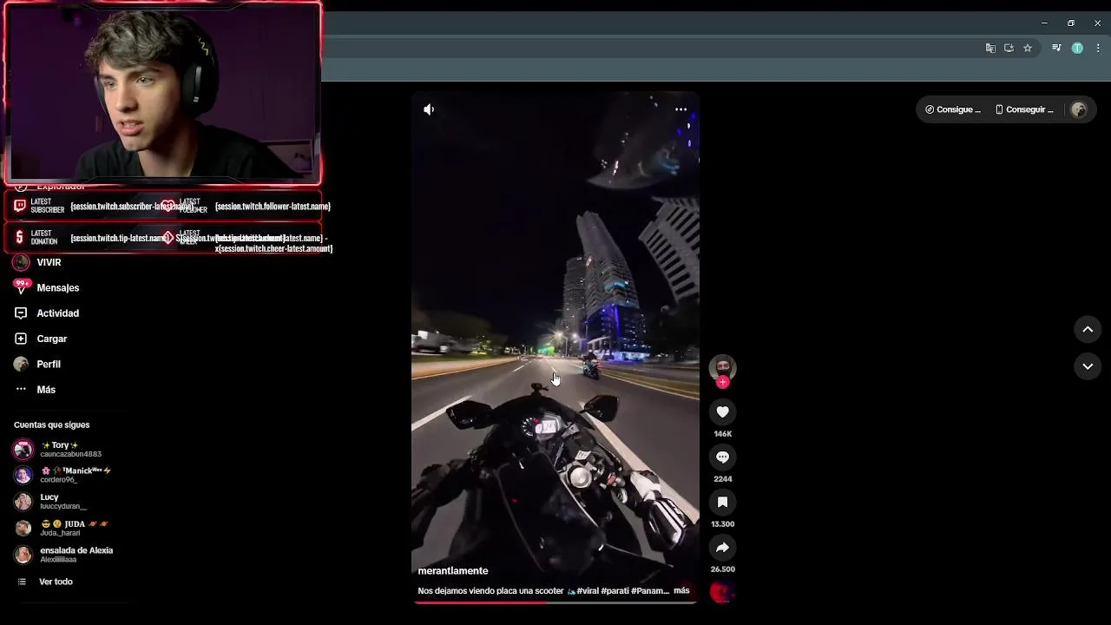Click the '13.300' saves count
This screenshot has width=1111, height=625.
(722, 524)
